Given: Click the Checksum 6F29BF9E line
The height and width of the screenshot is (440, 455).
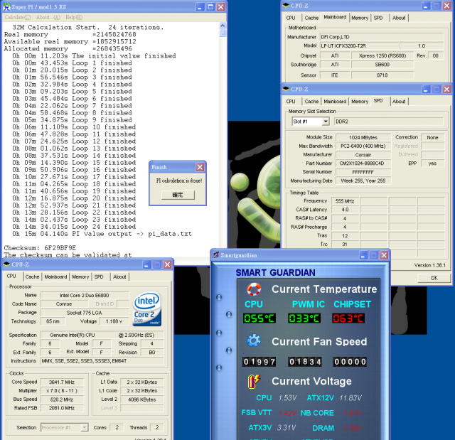Looking at the screenshot, I should point(40,247).
